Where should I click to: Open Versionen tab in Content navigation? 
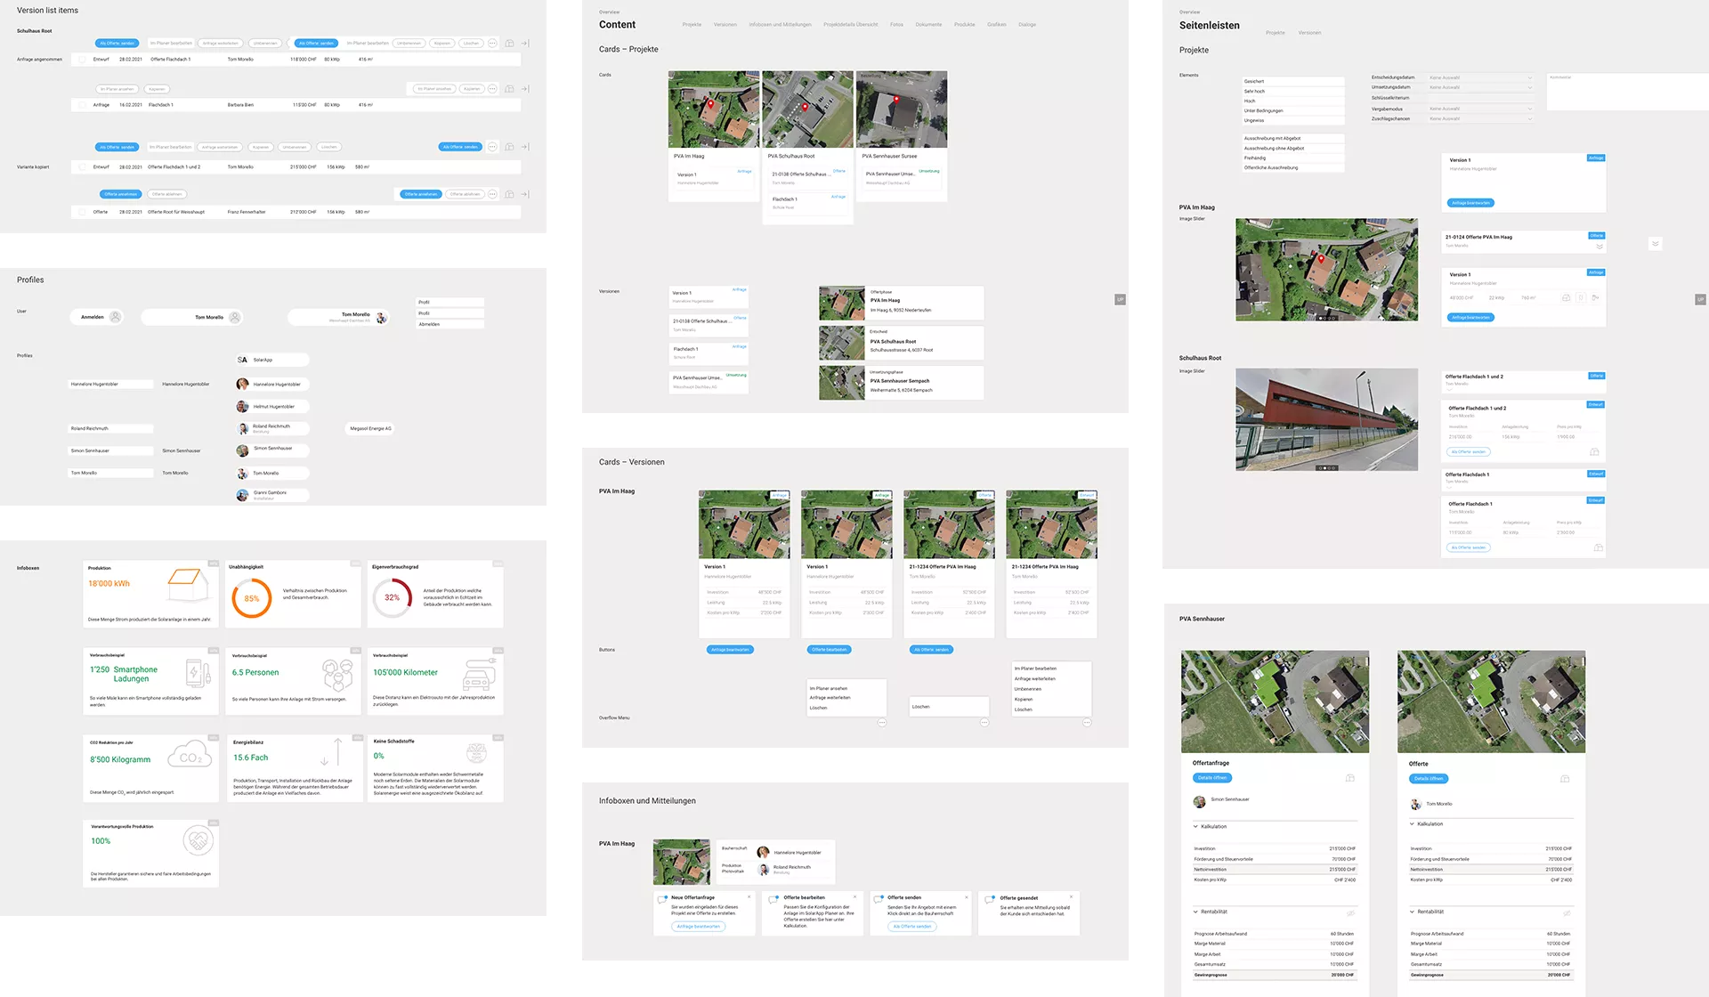click(x=725, y=25)
